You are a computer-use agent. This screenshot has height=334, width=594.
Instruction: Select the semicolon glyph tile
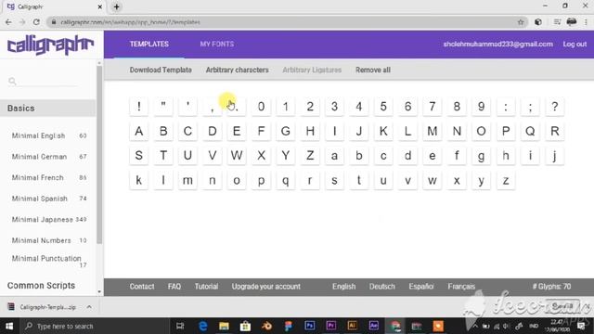point(530,107)
